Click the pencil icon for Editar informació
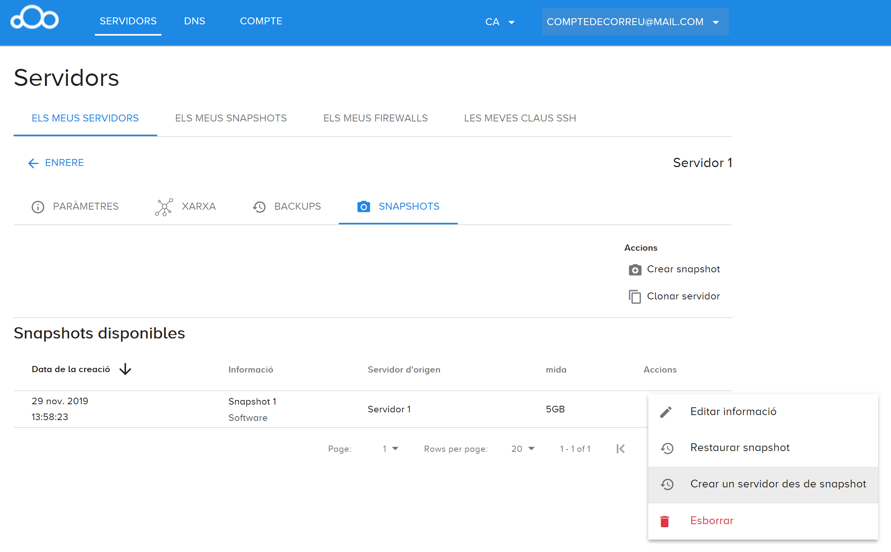 click(666, 412)
